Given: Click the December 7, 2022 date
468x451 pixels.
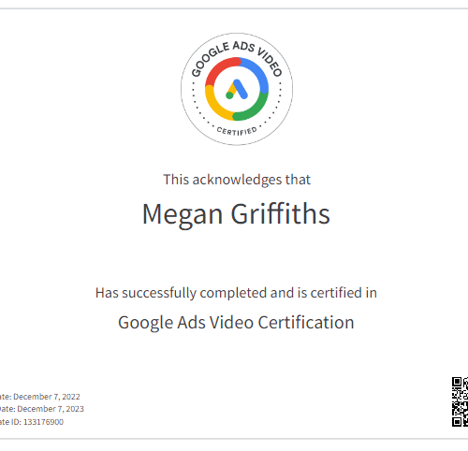Looking at the screenshot, I should point(47,397).
